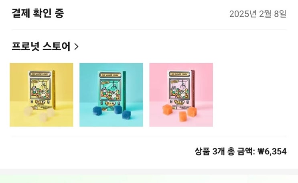This screenshot has width=298, height=183.
Task: Tap the total amount ₩6,354
Action: (272, 152)
